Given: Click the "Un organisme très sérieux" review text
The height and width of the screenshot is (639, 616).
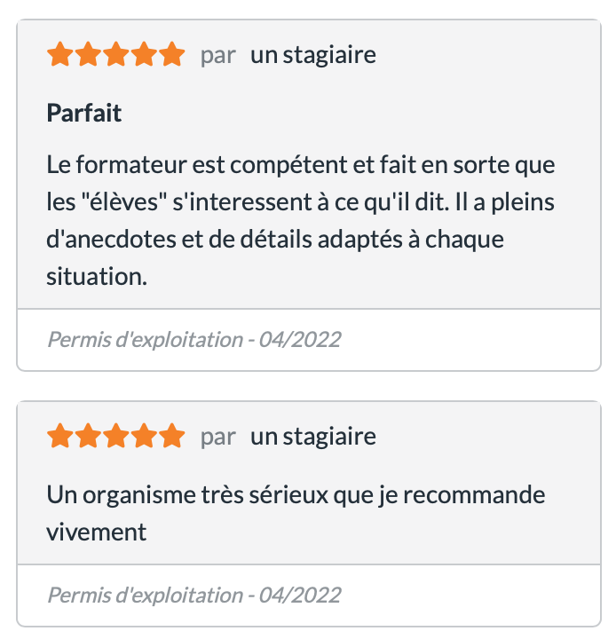Looking at the screenshot, I should click(x=296, y=494).
